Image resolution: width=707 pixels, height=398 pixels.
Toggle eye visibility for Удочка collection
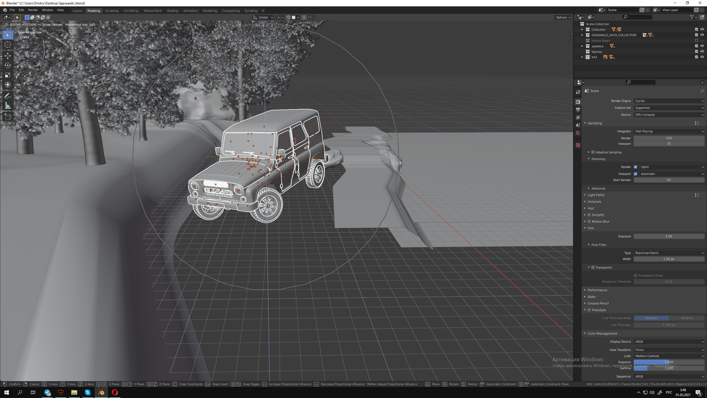(x=702, y=51)
